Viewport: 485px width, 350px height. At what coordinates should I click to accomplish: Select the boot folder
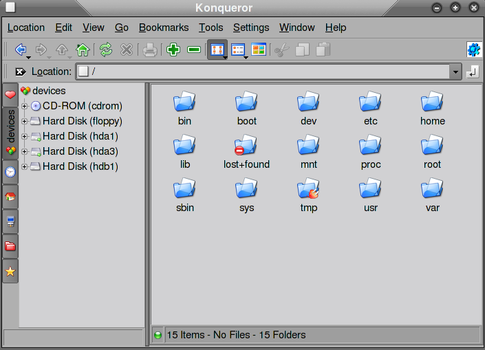[x=247, y=108]
